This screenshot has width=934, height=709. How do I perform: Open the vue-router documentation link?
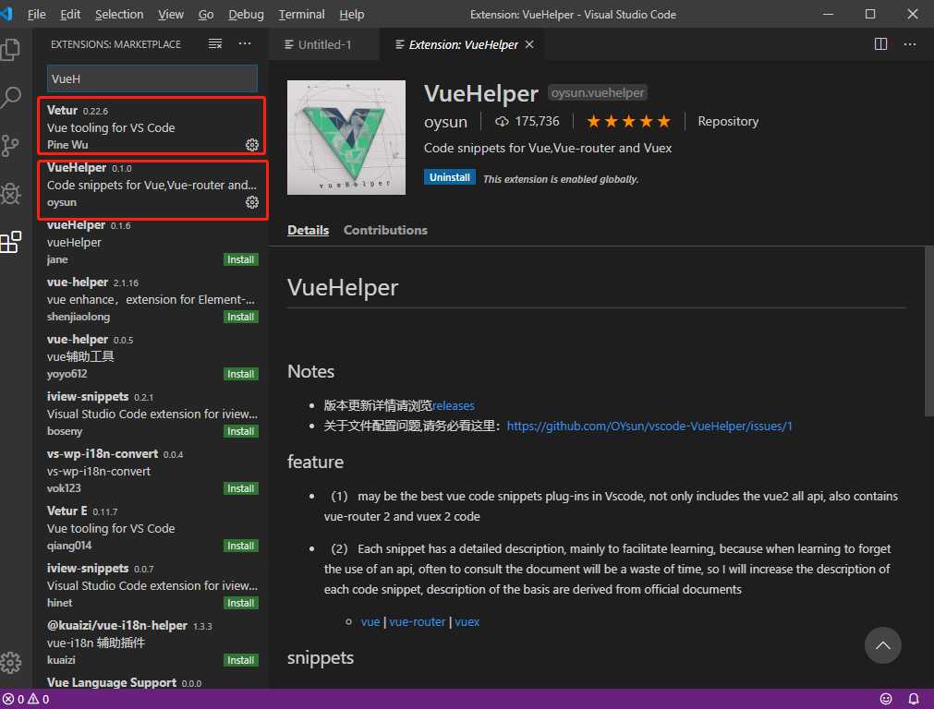pyautogui.click(x=417, y=622)
